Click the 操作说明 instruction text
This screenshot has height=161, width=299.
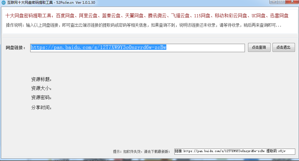[x=144, y=25]
